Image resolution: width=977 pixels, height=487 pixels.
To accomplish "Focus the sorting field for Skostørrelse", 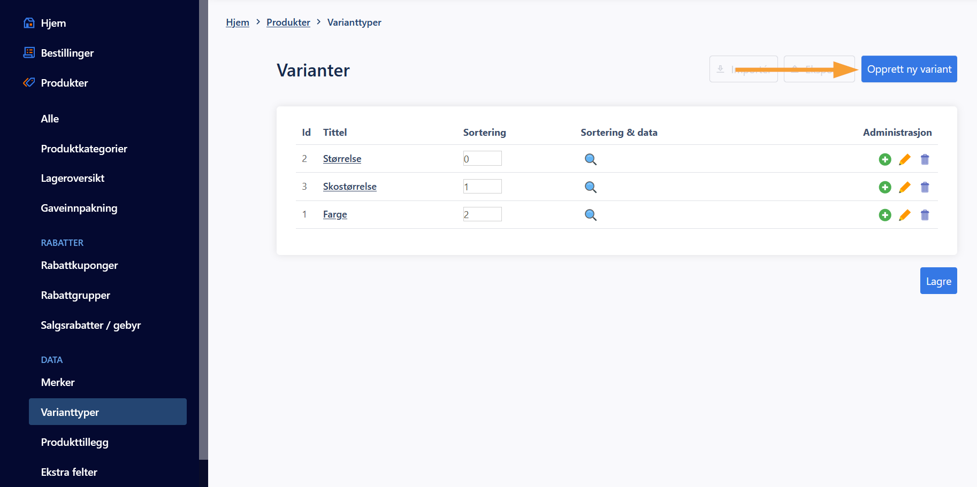I will [x=482, y=187].
